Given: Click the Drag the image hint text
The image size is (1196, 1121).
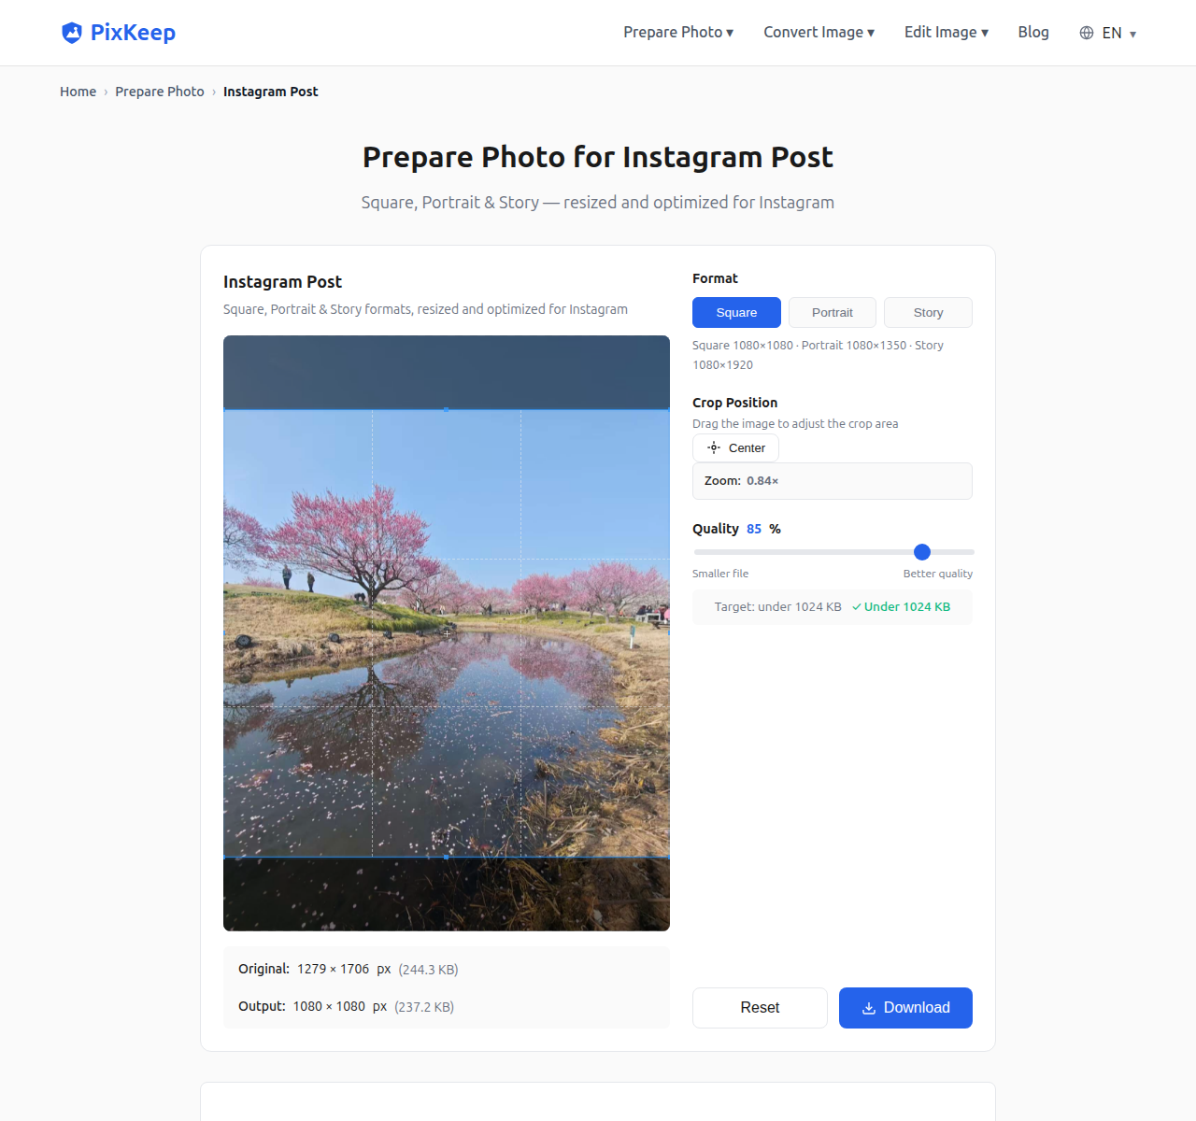Looking at the screenshot, I should (x=795, y=424).
